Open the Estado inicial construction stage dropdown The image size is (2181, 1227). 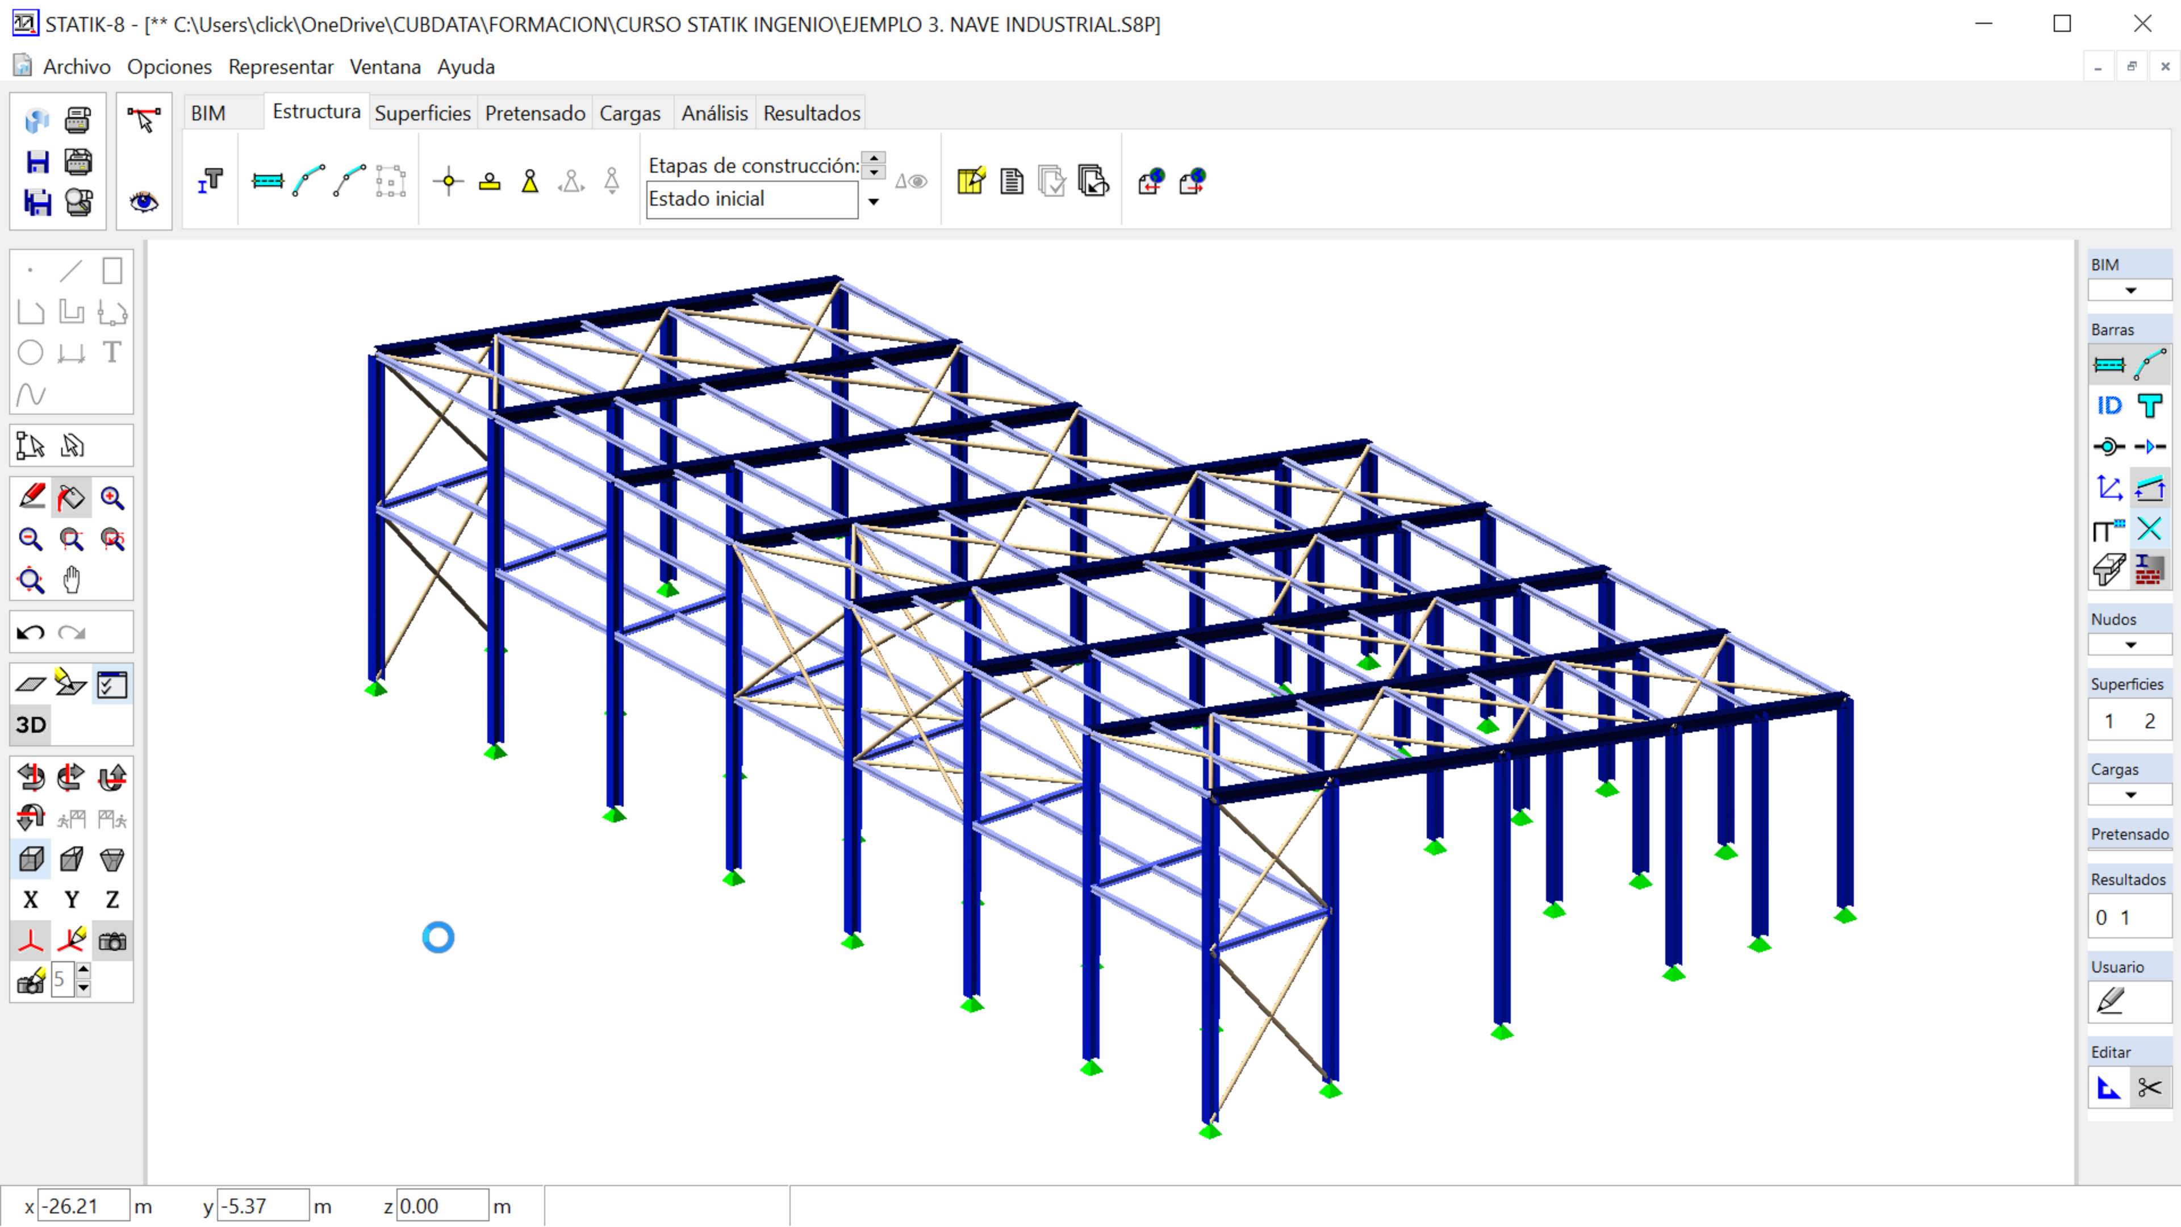[873, 202]
